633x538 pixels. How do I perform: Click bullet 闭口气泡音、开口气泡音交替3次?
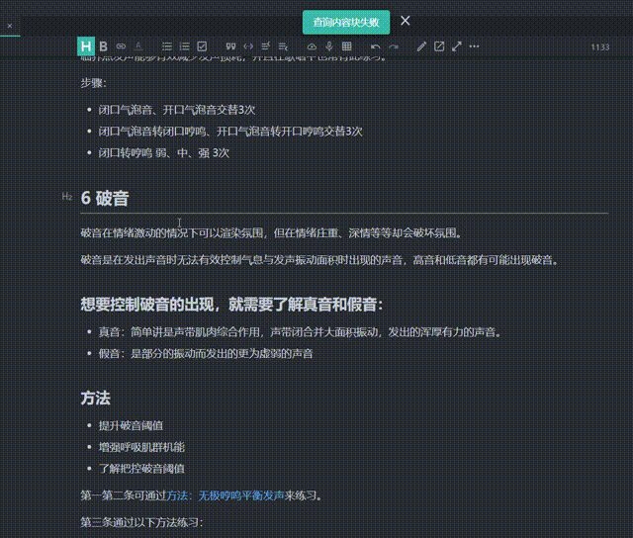pyautogui.click(x=177, y=110)
